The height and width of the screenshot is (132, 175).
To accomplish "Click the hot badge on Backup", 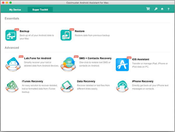I will point(17,30).
